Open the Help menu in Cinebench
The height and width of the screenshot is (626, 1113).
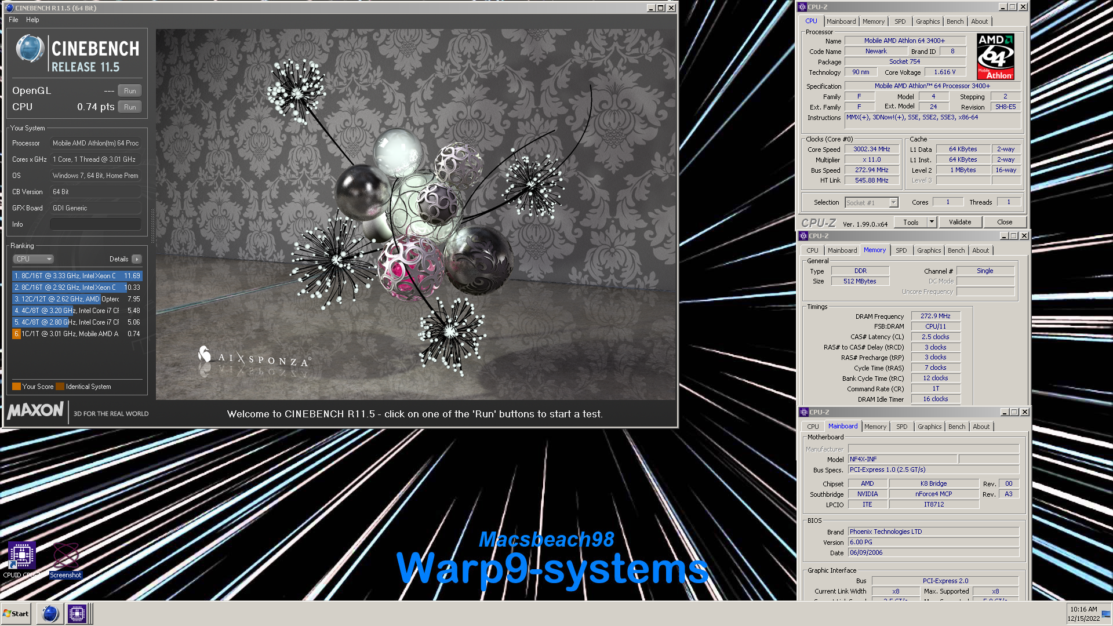[32, 20]
